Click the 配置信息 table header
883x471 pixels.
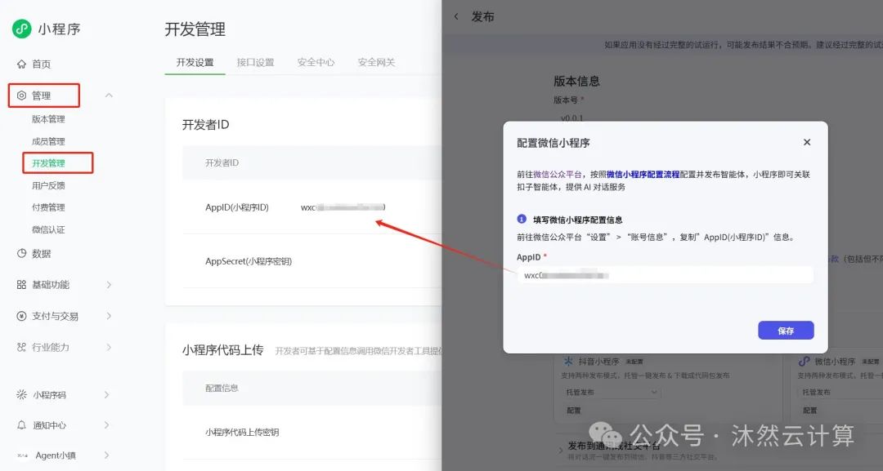pyautogui.click(x=222, y=388)
